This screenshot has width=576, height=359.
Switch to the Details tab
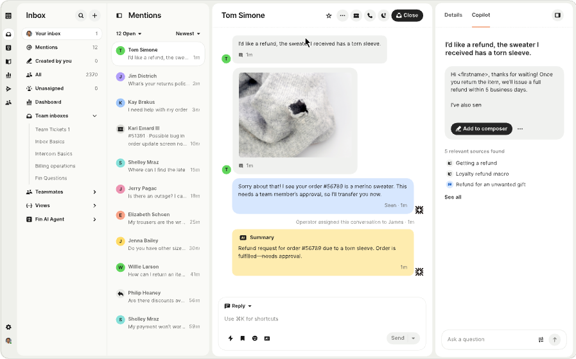click(453, 15)
